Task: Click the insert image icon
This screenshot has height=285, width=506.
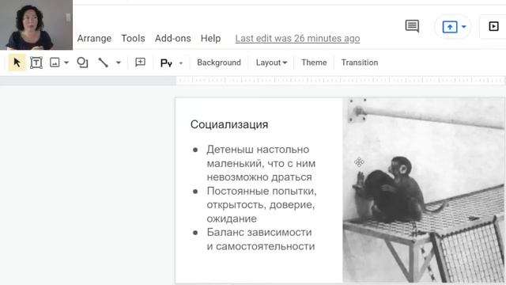Action: click(55, 63)
